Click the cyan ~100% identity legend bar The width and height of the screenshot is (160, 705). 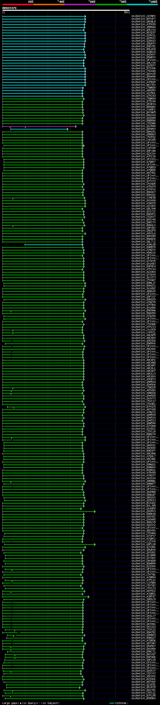(142, 5)
